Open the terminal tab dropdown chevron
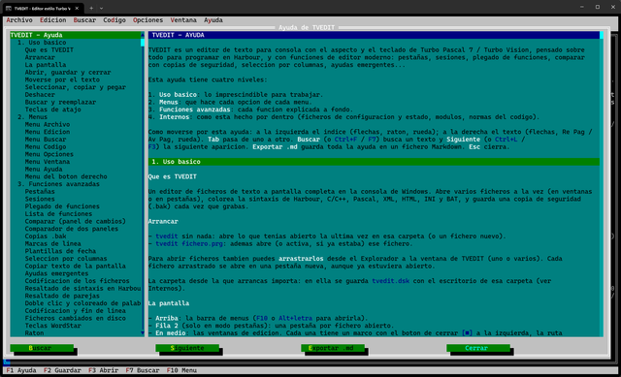The image size is (621, 377). (x=101, y=8)
